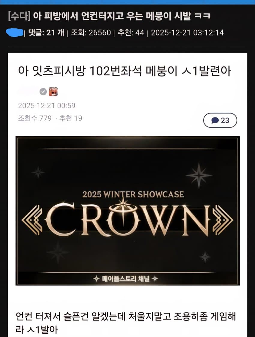Open the CROWN Winter Showcase banner image

click(127, 211)
